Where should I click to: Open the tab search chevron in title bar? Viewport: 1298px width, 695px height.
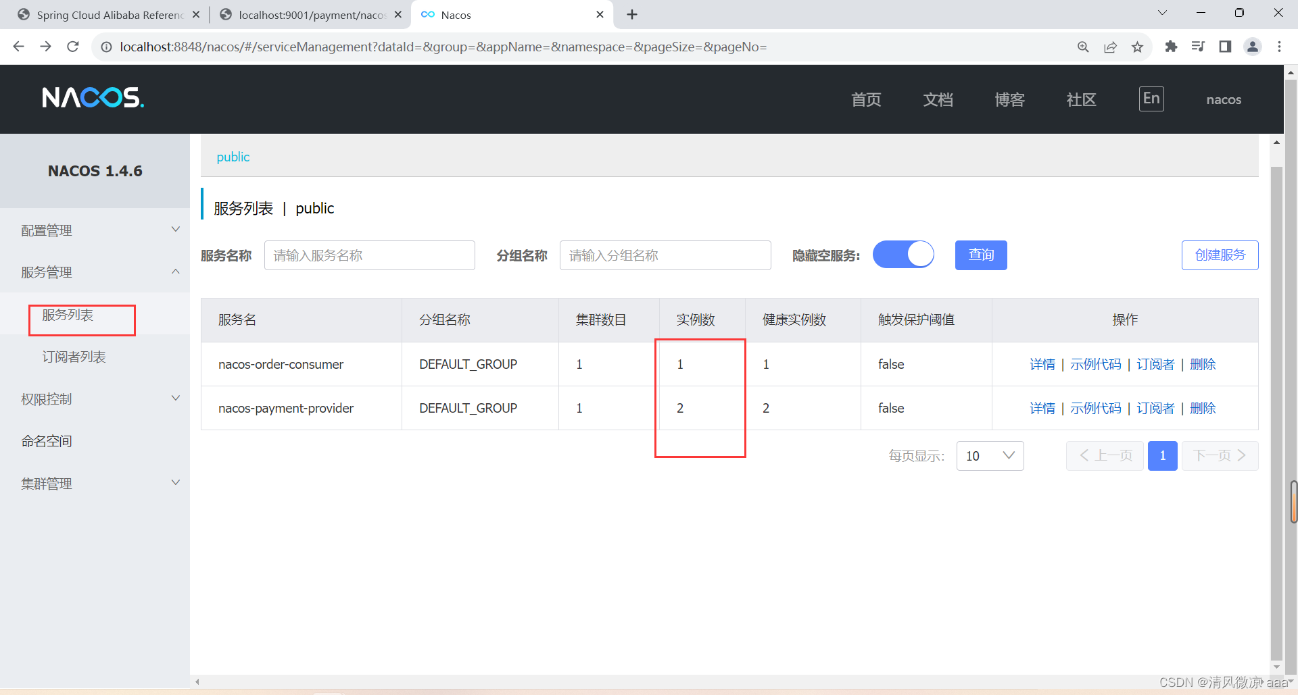coord(1162,13)
